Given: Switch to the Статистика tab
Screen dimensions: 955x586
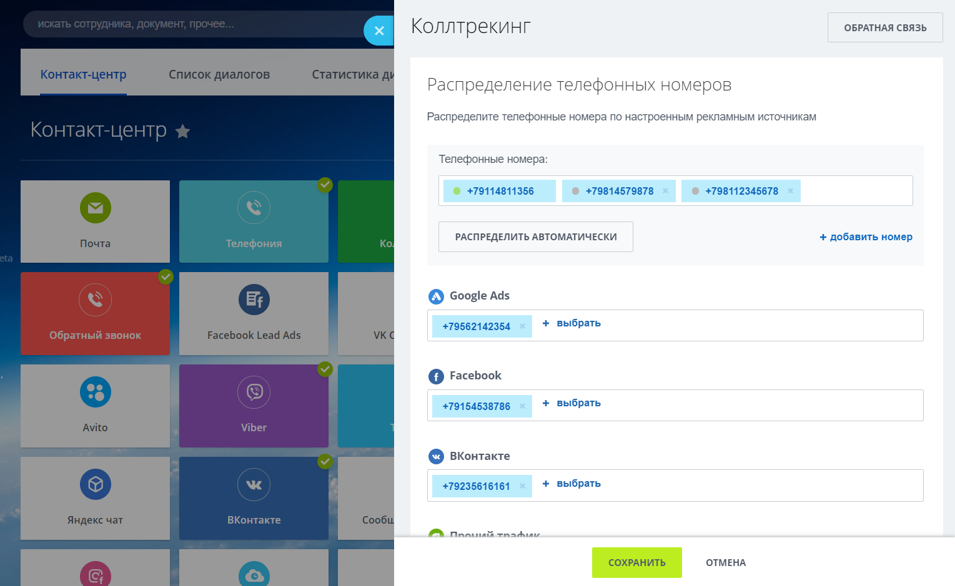Looking at the screenshot, I should click(x=353, y=74).
